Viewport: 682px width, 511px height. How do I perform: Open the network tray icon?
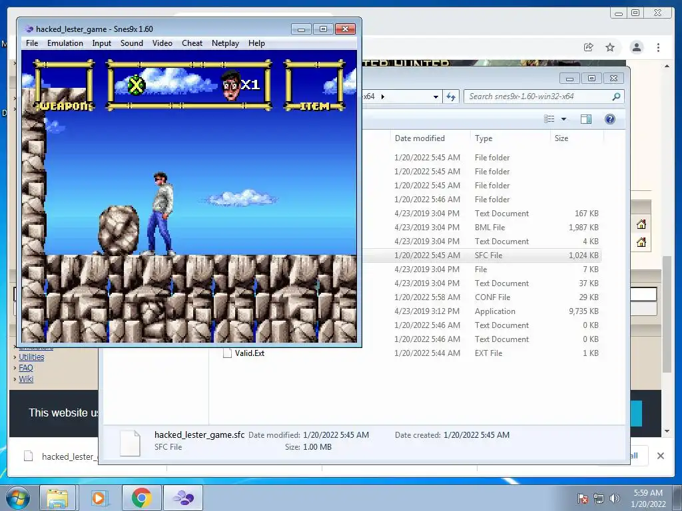[x=599, y=498]
